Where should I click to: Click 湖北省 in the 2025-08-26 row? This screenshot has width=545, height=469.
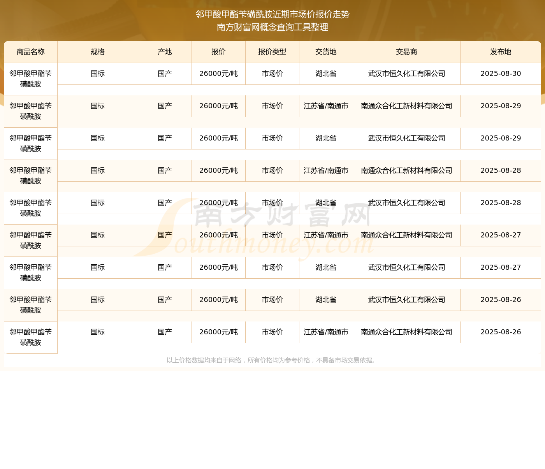tap(326, 300)
